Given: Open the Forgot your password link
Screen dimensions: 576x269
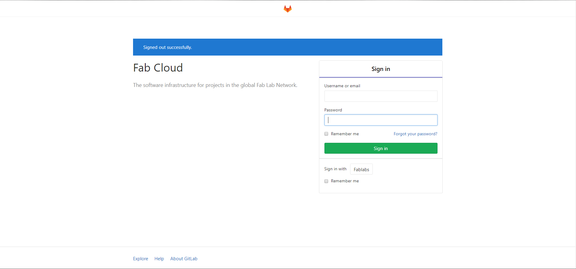Looking at the screenshot, I should [x=415, y=134].
